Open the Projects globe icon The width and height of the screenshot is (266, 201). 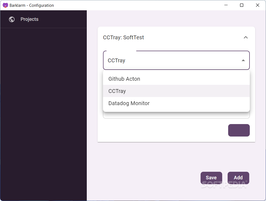pyautogui.click(x=12, y=20)
